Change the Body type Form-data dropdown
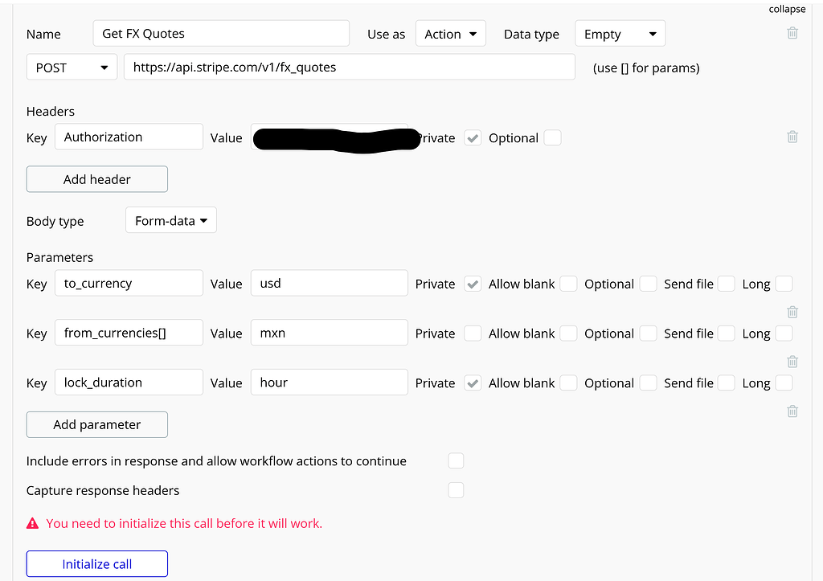Image resolution: width=823 pixels, height=581 pixels. (x=170, y=219)
